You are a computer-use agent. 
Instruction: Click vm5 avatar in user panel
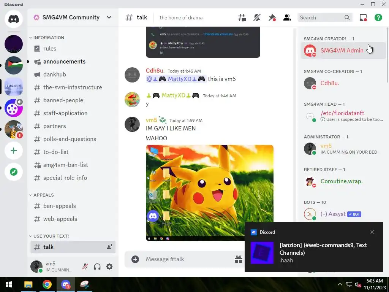tap(36, 267)
